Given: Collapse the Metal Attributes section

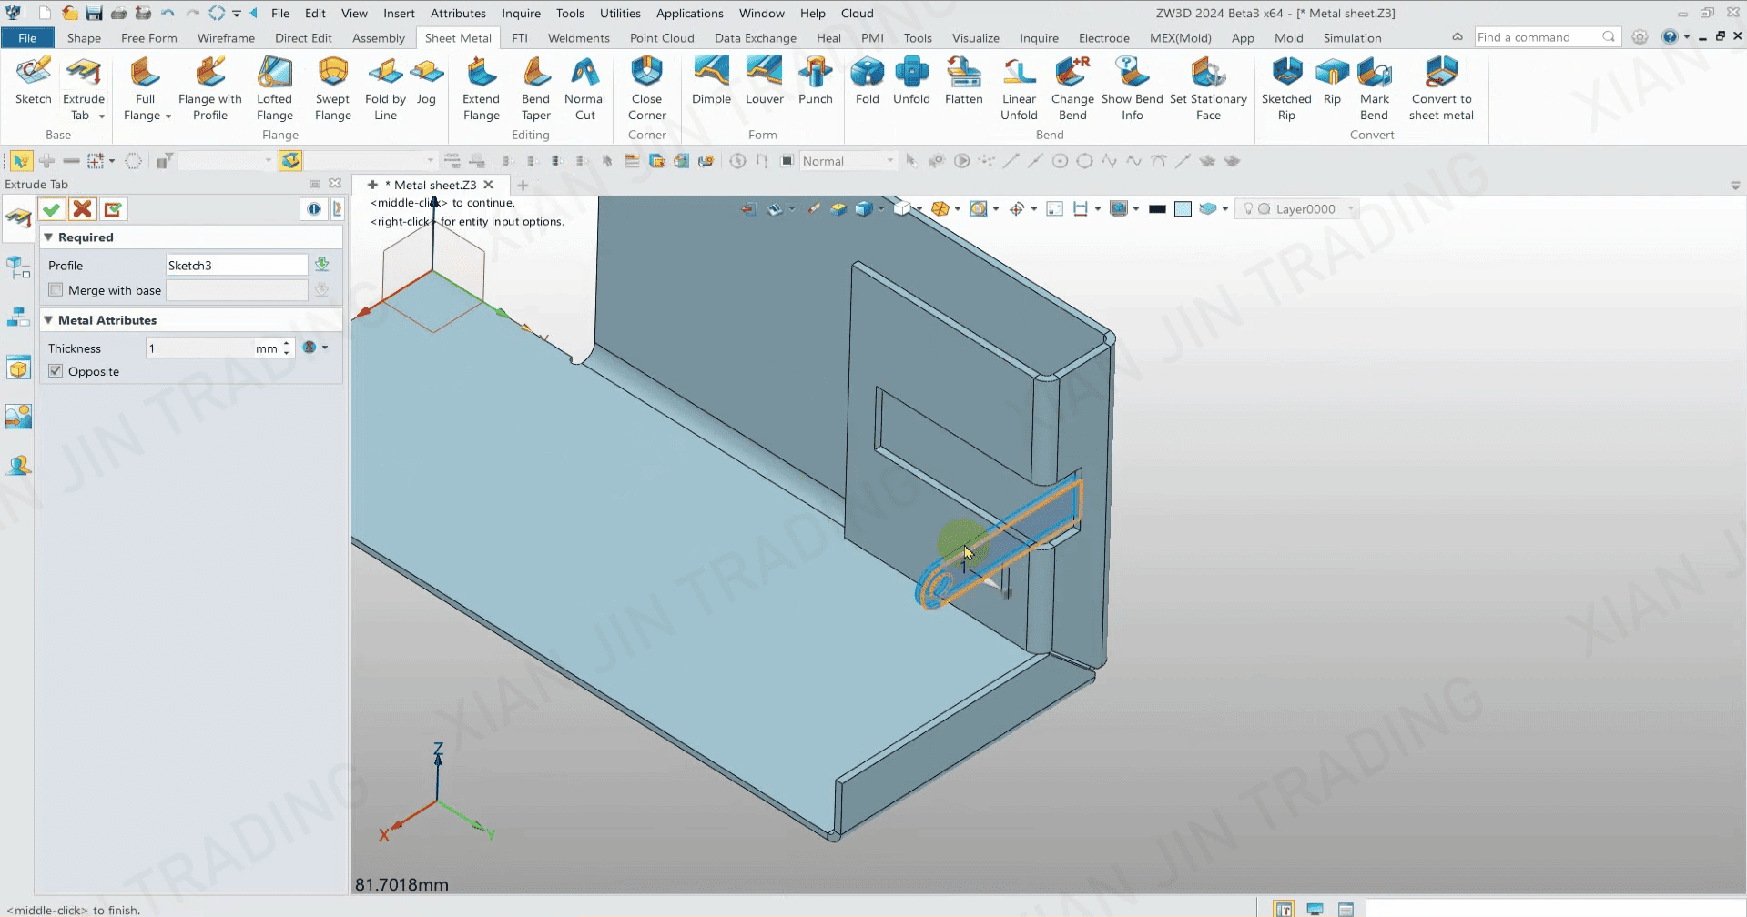Looking at the screenshot, I should coord(49,320).
